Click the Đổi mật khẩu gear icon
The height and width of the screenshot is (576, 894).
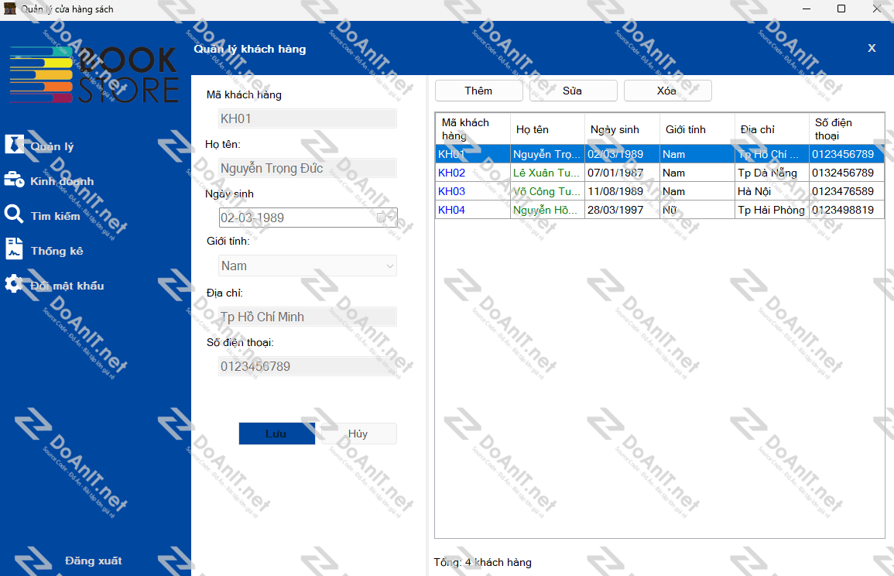[14, 283]
